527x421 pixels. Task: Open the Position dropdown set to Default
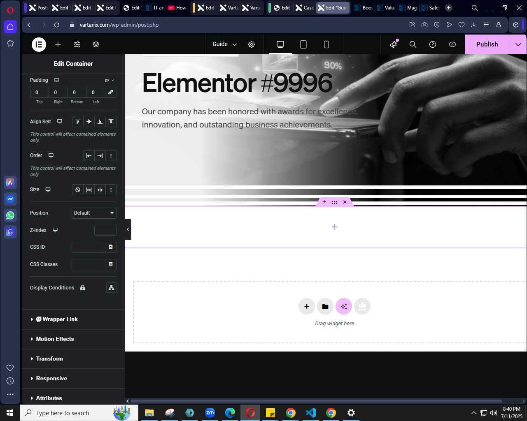(94, 213)
